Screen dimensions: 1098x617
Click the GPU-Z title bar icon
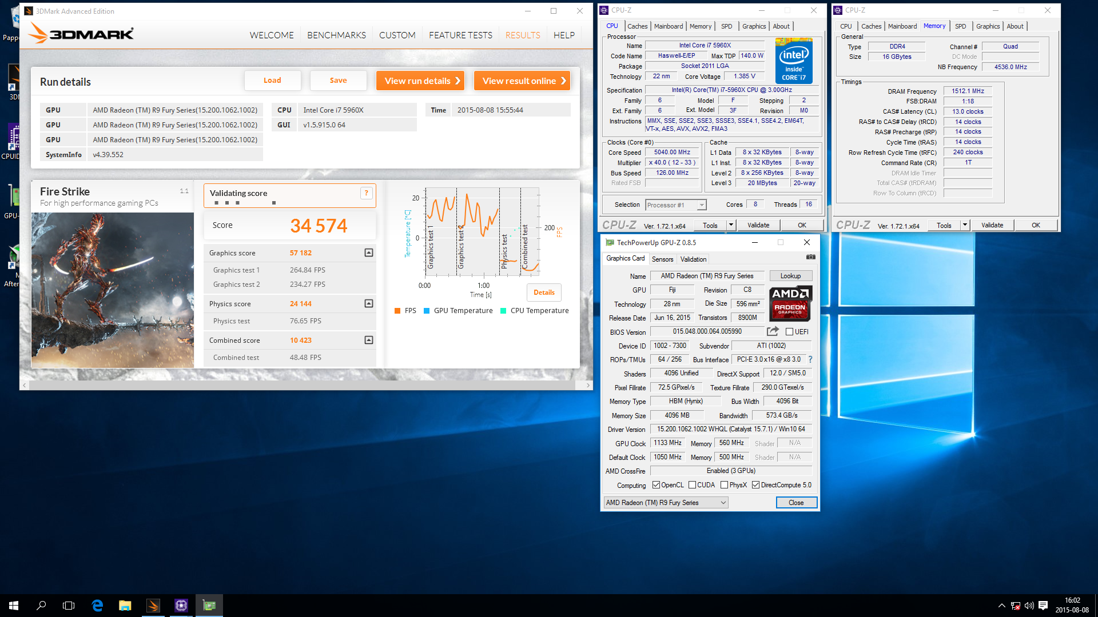tap(610, 243)
